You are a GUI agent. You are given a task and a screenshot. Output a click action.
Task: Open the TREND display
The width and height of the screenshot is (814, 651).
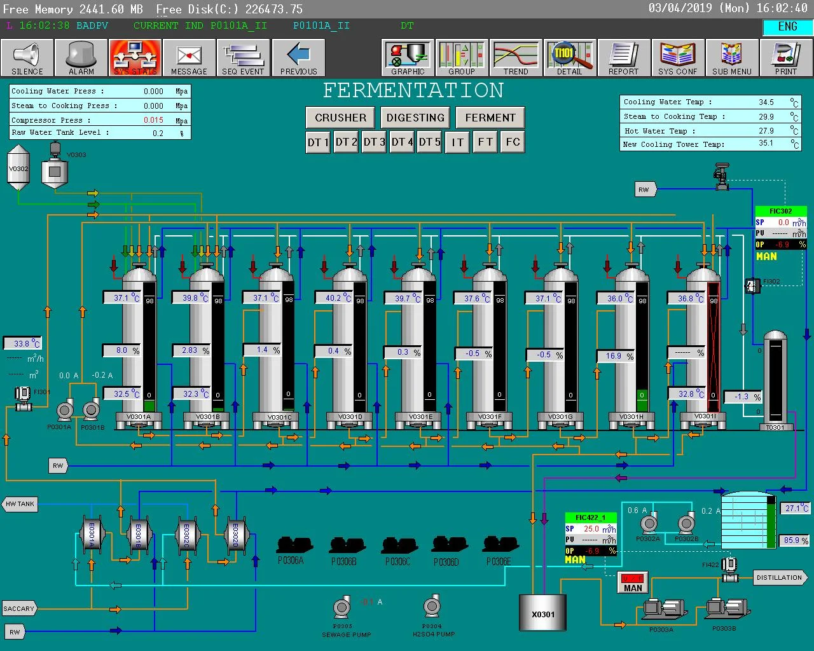(x=516, y=58)
